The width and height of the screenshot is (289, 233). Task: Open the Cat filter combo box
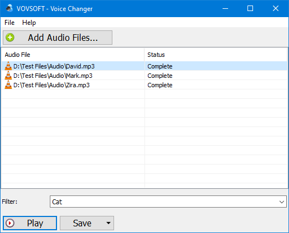168,202
